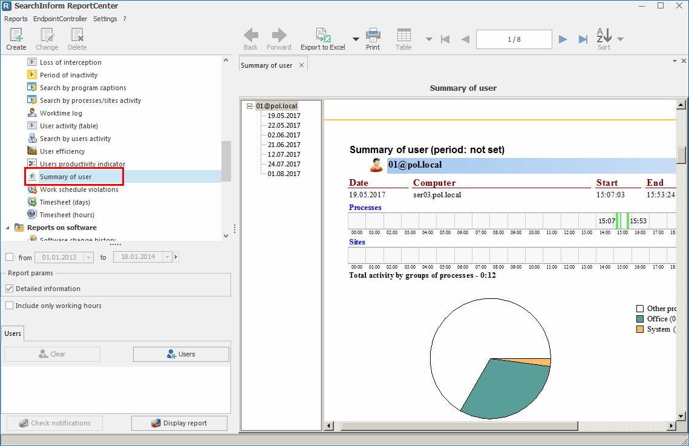Screen dimensions: 689x446
Task: Open the EndpointController menu
Action: (x=60, y=19)
